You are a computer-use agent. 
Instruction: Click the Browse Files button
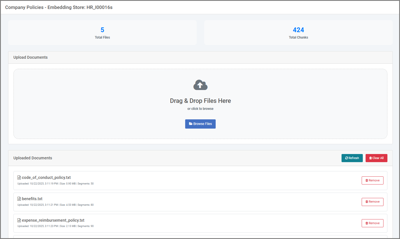tap(200, 124)
